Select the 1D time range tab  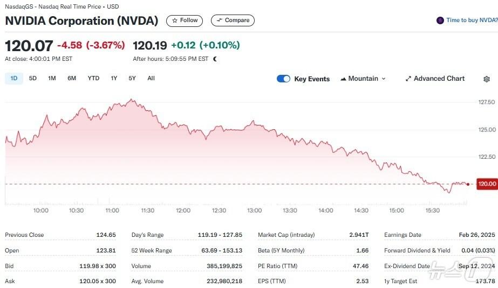pos(14,78)
